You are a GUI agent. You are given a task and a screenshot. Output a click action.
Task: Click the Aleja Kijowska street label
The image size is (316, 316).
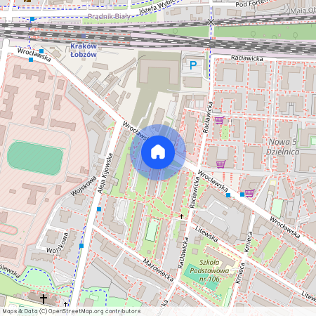(x=105, y=173)
